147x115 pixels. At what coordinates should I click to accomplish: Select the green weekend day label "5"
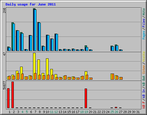27,112
